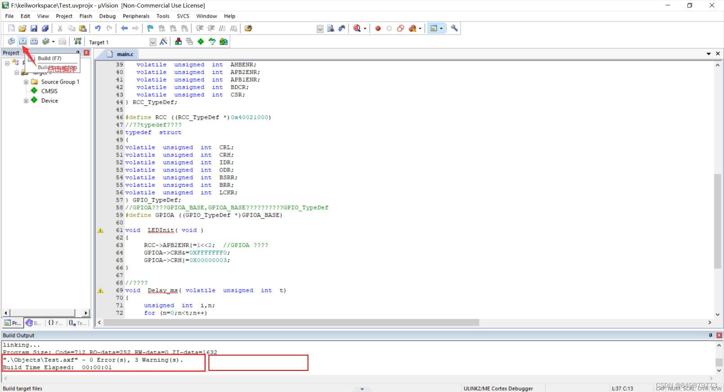Switch to the Functions tab in project panel
This screenshot has height=392, width=724.
coord(55,323)
